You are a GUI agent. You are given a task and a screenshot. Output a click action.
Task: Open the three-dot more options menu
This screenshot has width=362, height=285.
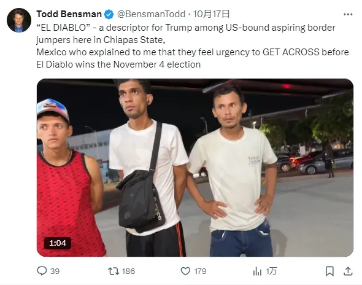[x=348, y=14]
